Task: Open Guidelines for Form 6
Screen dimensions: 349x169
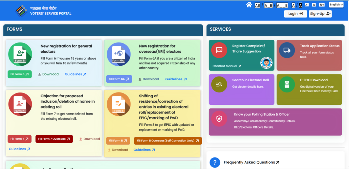Action: pos(76,74)
